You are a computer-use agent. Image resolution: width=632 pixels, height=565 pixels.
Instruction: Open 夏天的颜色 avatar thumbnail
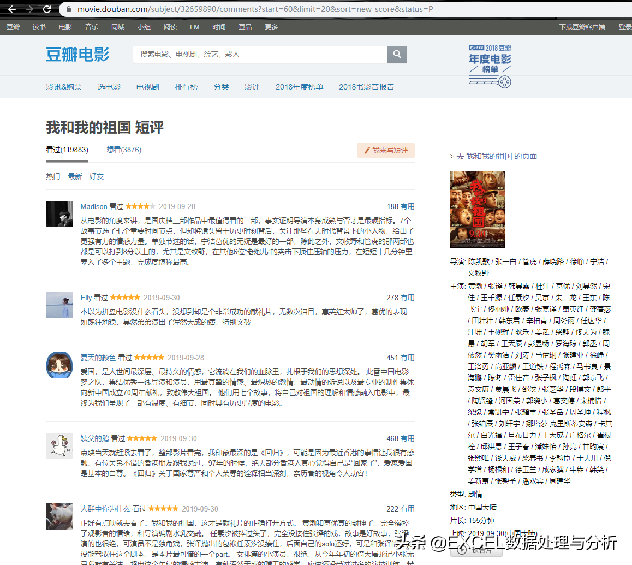59,365
